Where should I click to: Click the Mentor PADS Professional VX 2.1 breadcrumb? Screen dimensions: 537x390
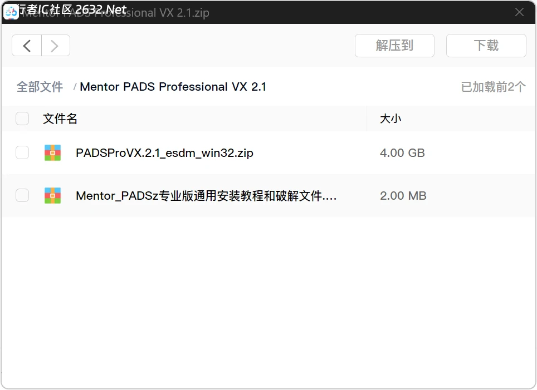[173, 87]
